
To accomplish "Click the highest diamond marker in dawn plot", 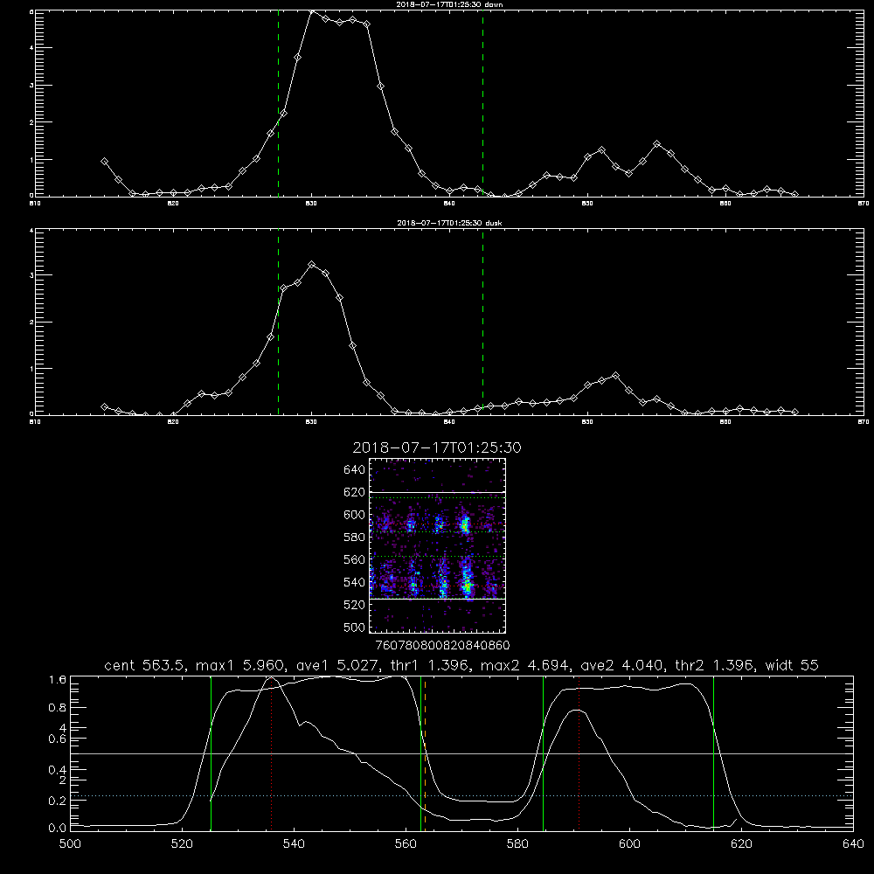I will (x=312, y=10).
